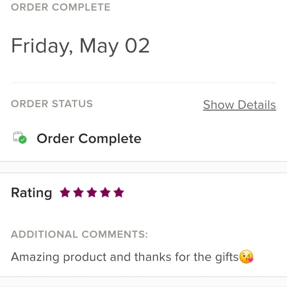Click the word gifts in the comment
This screenshot has width=287, height=287.
coord(227,257)
